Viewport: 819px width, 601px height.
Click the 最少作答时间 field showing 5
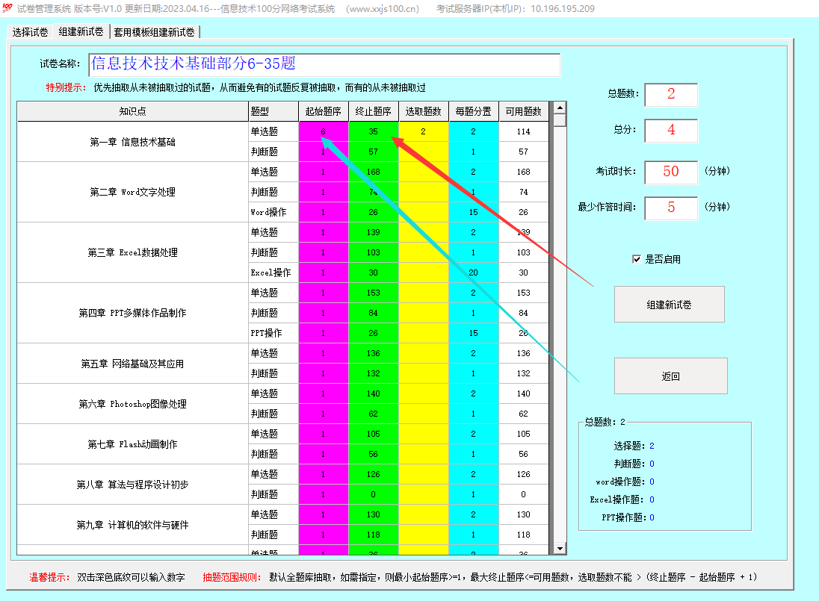(x=671, y=208)
